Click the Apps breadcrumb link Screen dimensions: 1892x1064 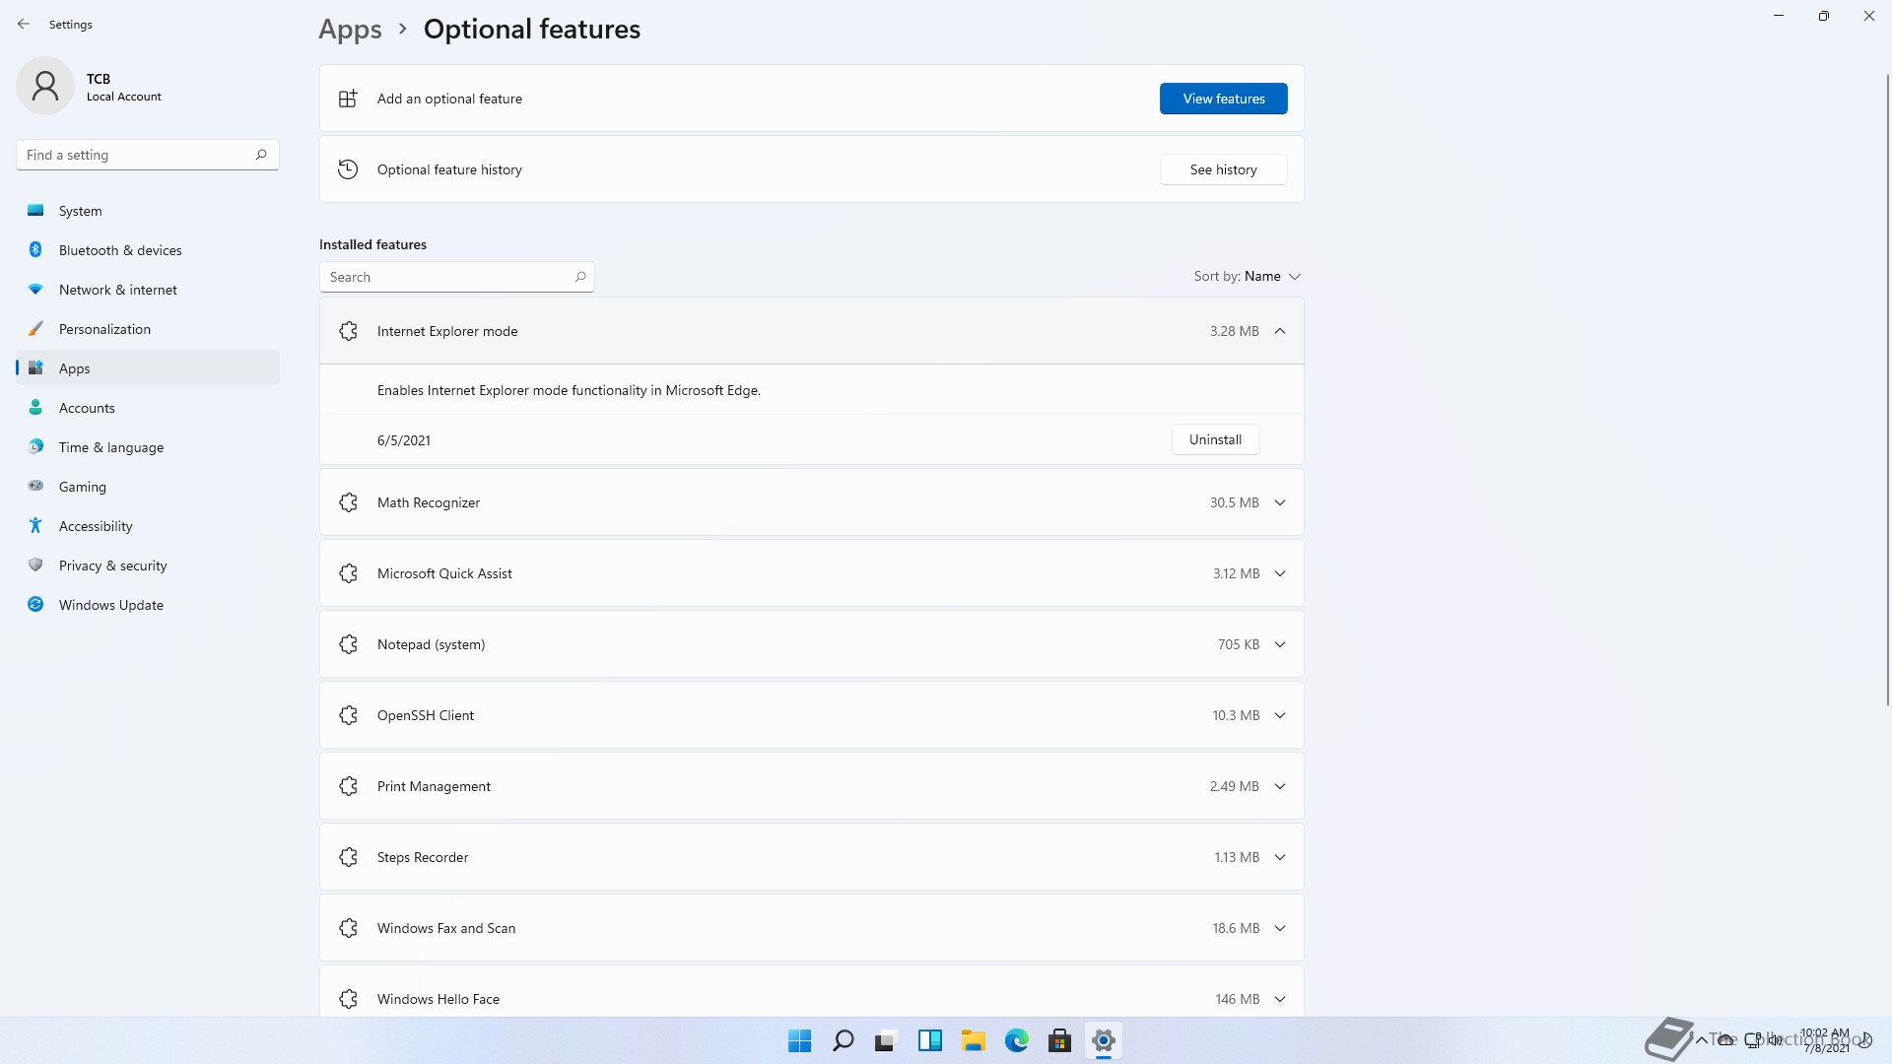(350, 30)
